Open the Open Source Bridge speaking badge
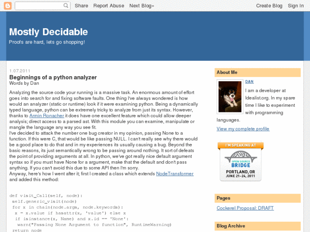This screenshot has height=232, width=310. tap(240, 161)
